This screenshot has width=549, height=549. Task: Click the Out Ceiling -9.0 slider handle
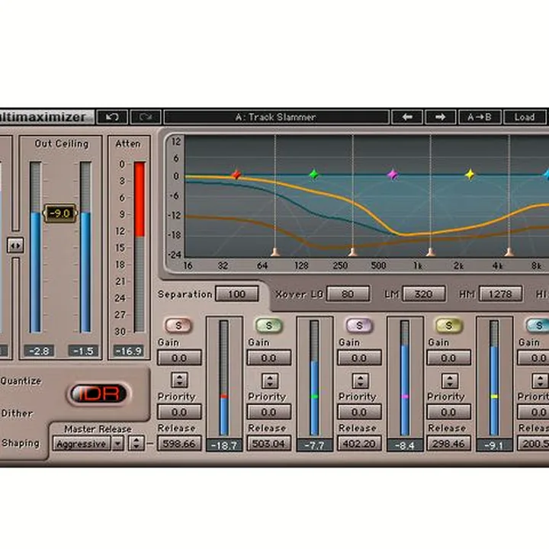click(x=60, y=213)
